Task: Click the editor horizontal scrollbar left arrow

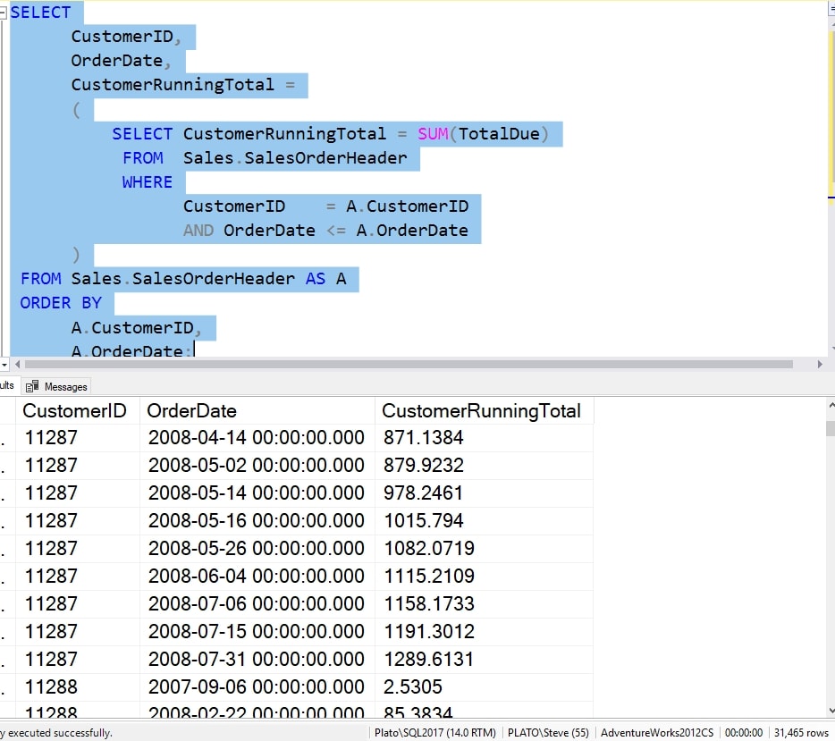Action: coord(17,365)
